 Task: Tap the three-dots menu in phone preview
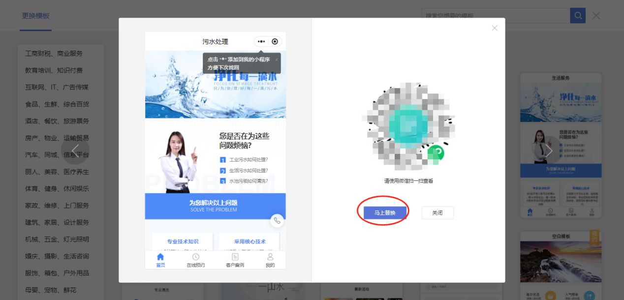[261, 42]
